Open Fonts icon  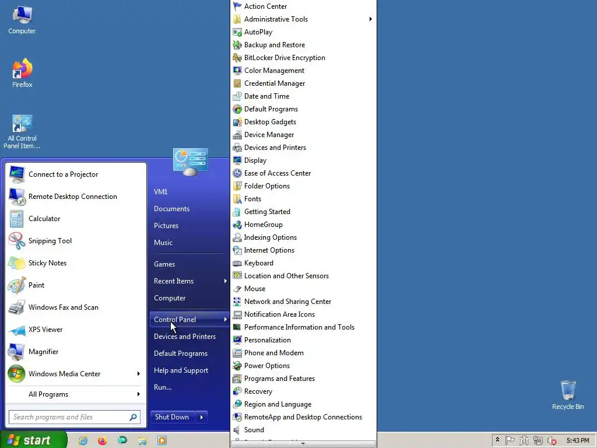(237, 199)
